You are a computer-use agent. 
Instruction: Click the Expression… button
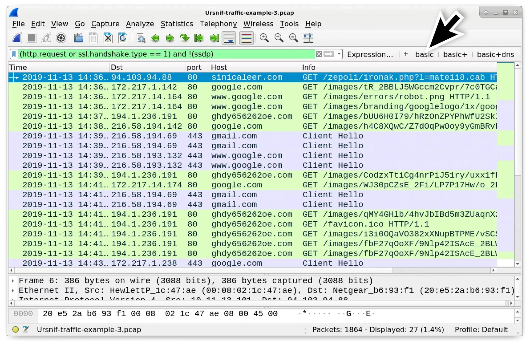click(370, 54)
